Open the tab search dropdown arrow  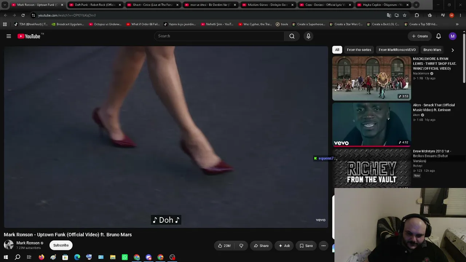pos(5,5)
